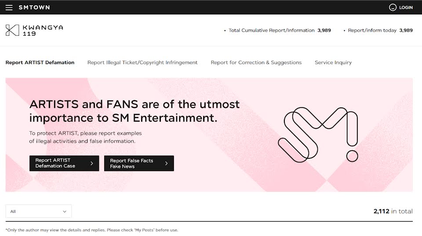
Task: Click the SMTOWN logo text
Action: (x=34, y=7)
